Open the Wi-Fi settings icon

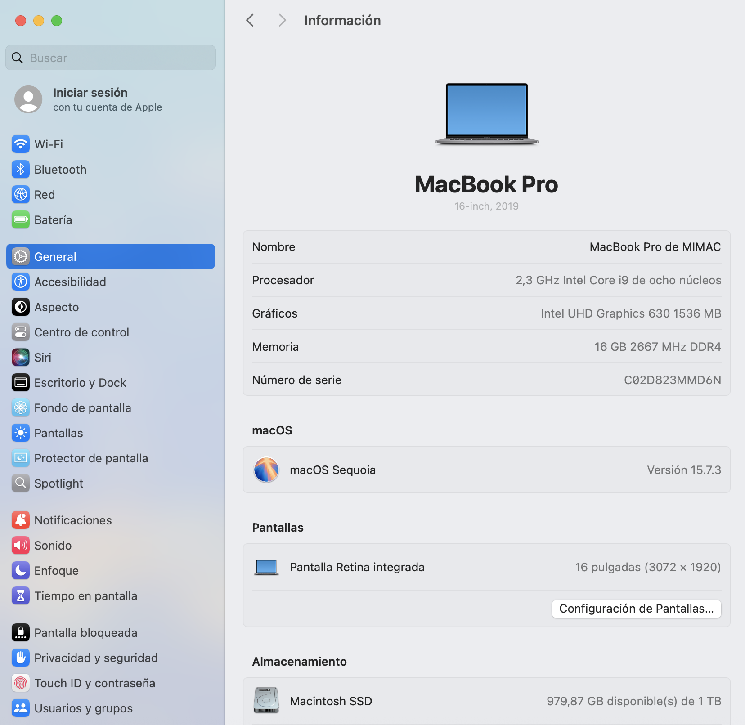(21, 144)
